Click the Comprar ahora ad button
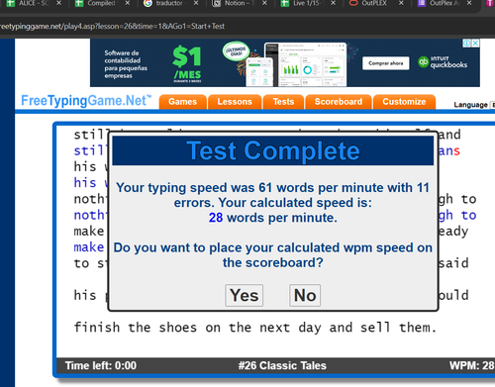 point(386,63)
